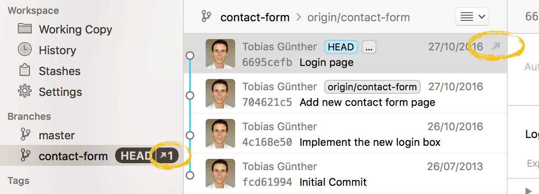The height and width of the screenshot is (194, 539).
Task: Click origin/contact-form badge on commit 704621c5
Action: tap(372, 87)
